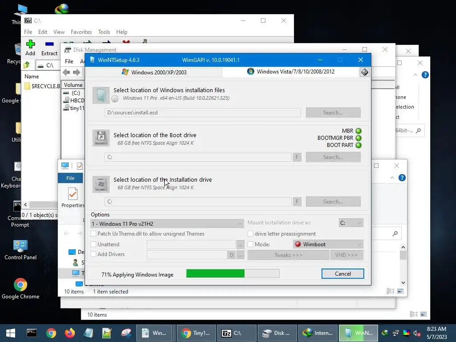
Task: Click the muted volume tray icon
Action: tap(417, 333)
